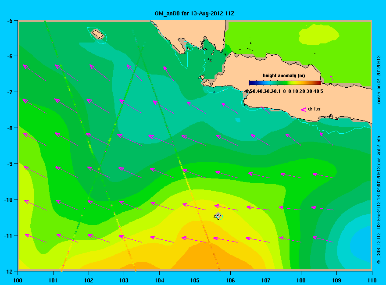Click the latitude axis label '-9'
Viewport: 386px width, 285px height.
pos(10,164)
